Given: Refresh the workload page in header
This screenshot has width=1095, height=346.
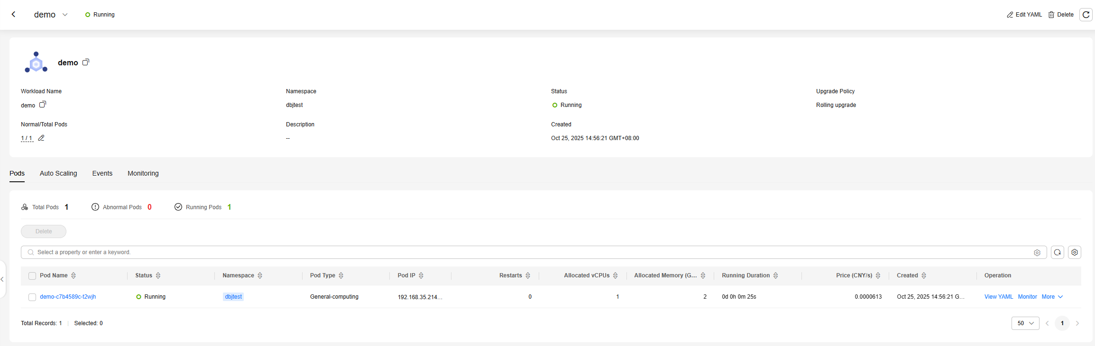Looking at the screenshot, I should [x=1086, y=15].
